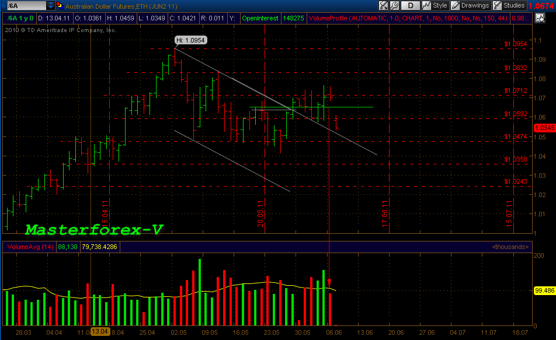The height and width of the screenshot is (340, 556).
Task: Click the pointer cursor icon below Studies
Action: point(540,18)
